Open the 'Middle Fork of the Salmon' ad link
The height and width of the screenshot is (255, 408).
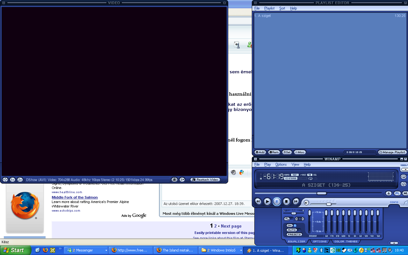click(75, 198)
